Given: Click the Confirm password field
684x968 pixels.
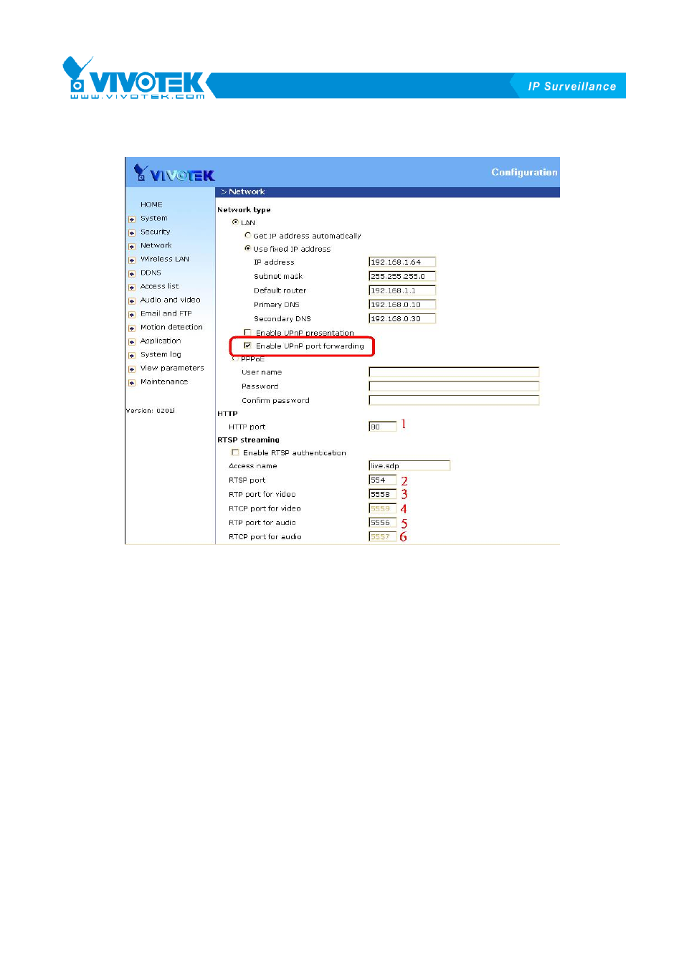Looking at the screenshot, I should pos(454,400).
